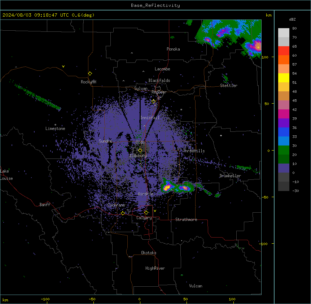Screen dimensions: 311x304
Task: Click the Limestone label
Action: (x=55, y=129)
